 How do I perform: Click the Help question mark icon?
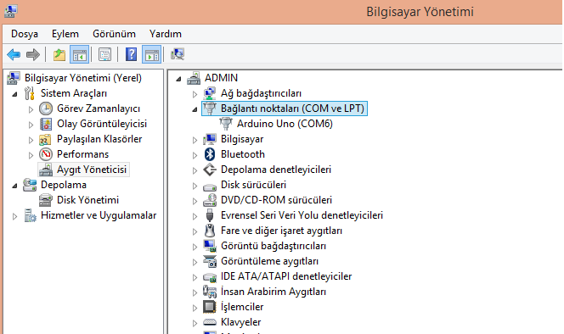point(132,54)
